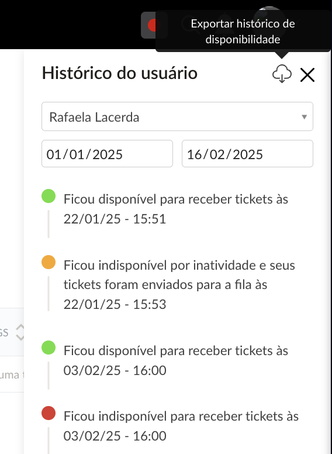Image resolution: width=332 pixels, height=454 pixels.
Task: Open the Rafaela Lacerda user selector
Action: pos(177,116)
